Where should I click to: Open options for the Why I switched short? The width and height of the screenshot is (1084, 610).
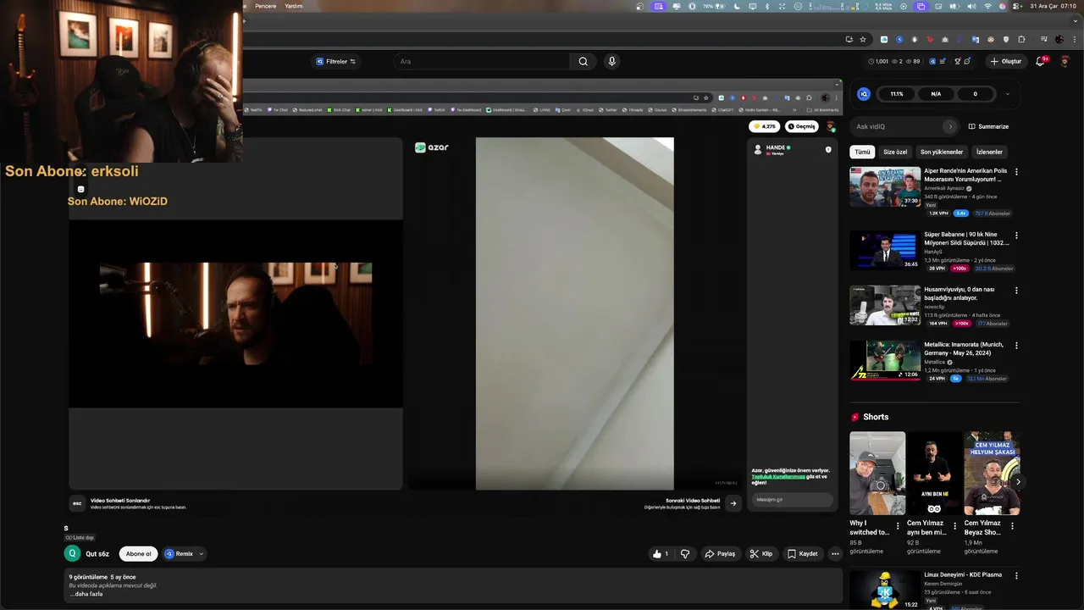click(898, 526)
